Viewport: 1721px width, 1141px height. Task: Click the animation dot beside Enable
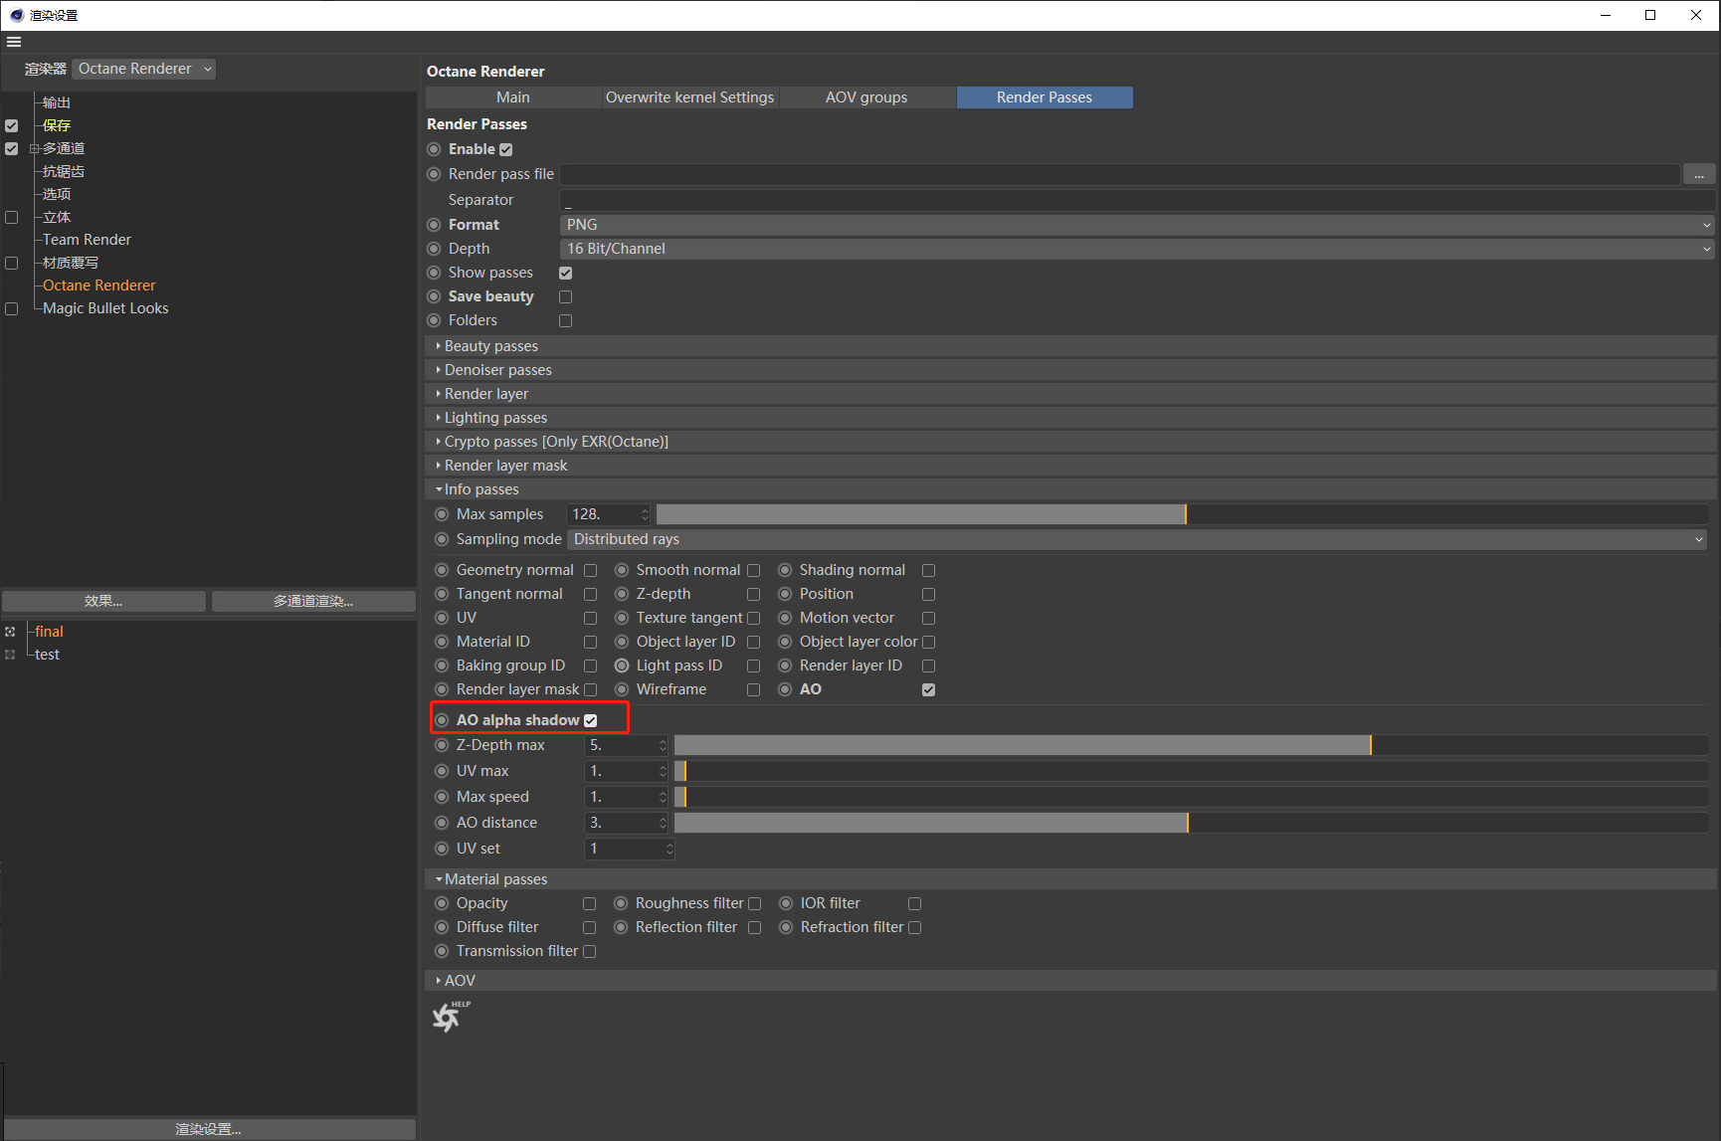pyautogui.click(x=434, y=149)
